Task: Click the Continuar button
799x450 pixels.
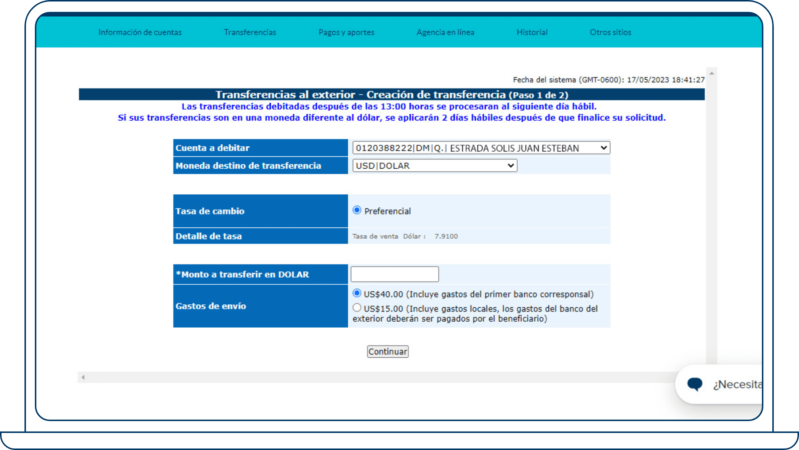Action: [388, 351]
